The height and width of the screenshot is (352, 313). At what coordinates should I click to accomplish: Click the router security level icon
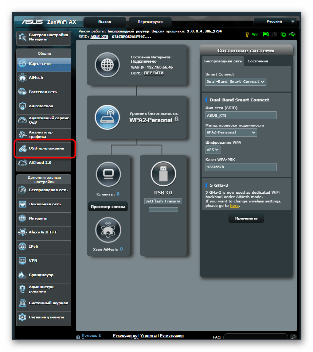[107, 117]
